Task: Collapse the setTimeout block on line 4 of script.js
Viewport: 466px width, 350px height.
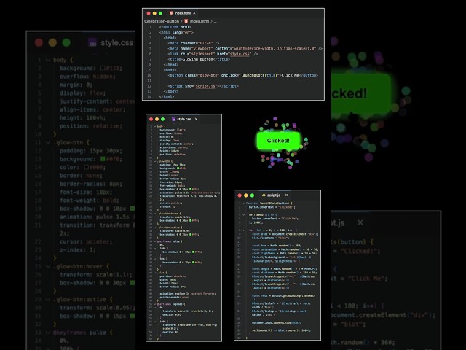Action: coord(244,214)
